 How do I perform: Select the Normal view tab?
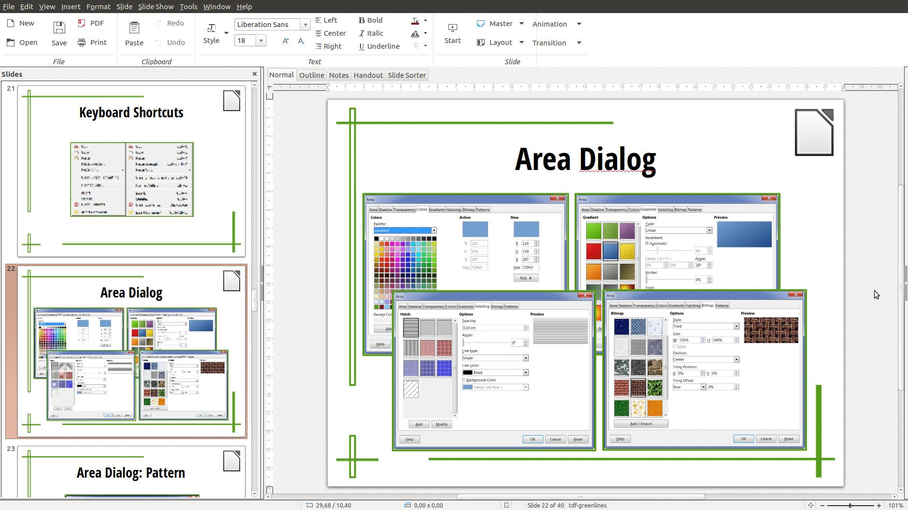coord(281,75)
